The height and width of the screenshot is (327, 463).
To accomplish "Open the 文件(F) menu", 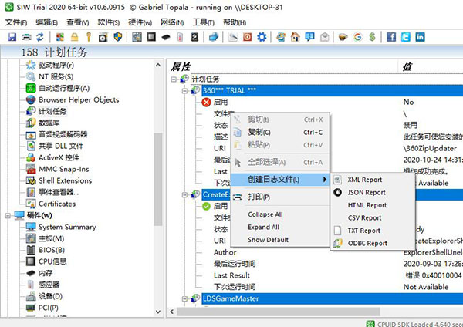I will (x=16, y=22).
